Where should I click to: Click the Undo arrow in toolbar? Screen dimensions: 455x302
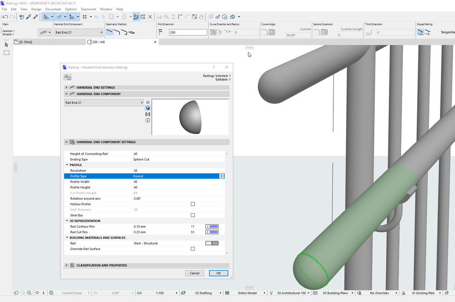(x=5, y=17)
